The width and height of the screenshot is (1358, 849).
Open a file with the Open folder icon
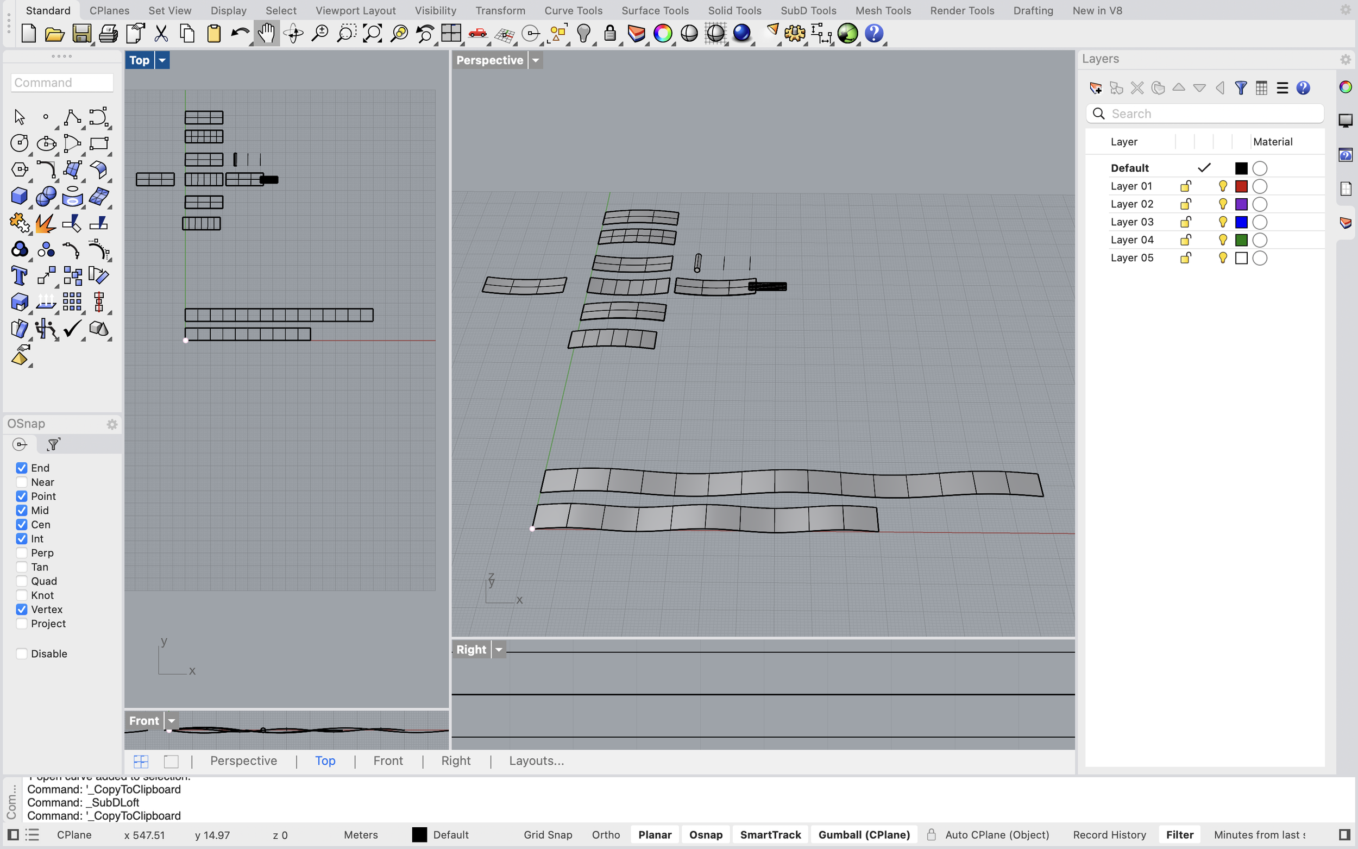point(55,33)
